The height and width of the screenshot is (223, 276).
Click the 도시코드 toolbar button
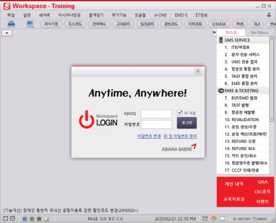75,24
